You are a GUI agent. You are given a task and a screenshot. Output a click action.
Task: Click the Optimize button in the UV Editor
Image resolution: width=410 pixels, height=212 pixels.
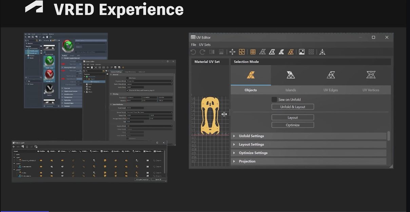coord(292,124)
